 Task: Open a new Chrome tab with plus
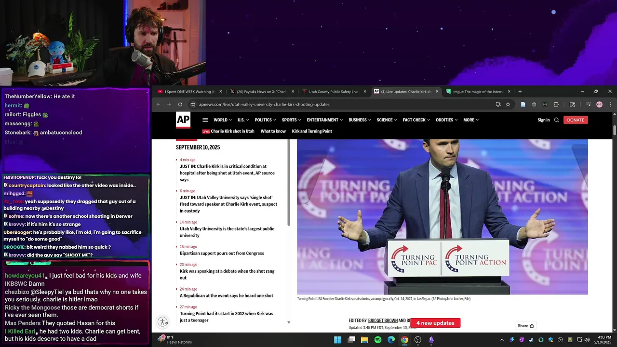(x=520, y=92)
